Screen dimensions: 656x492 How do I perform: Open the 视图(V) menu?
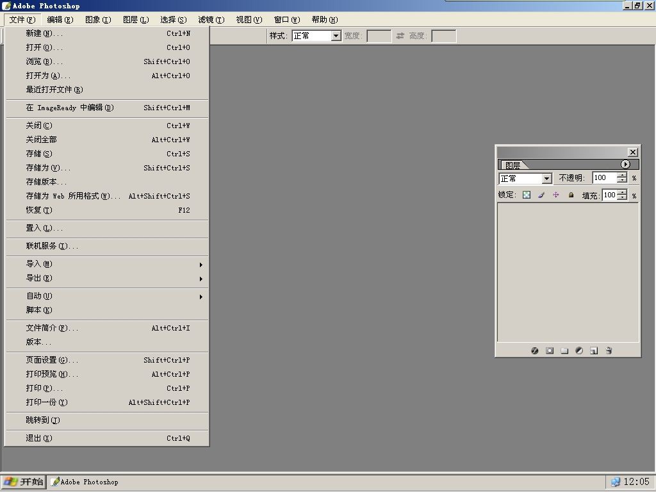click(x=249, y=20)
